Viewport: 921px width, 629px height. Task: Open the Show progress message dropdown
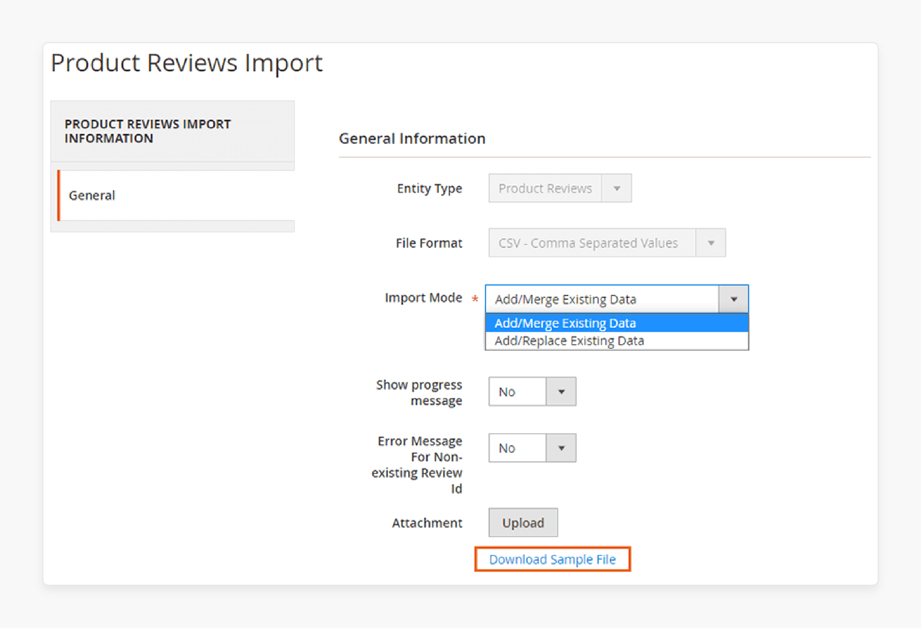coord(532,392)
